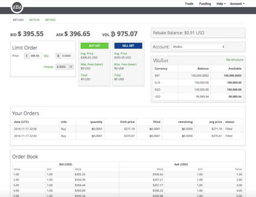Image resolution: width=256 pixels, height=197 pixels.
Task: Click the Display quantity input field
Action: [x=62, y=67]
